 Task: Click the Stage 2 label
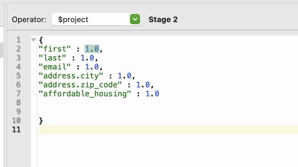tap(163, 19)
